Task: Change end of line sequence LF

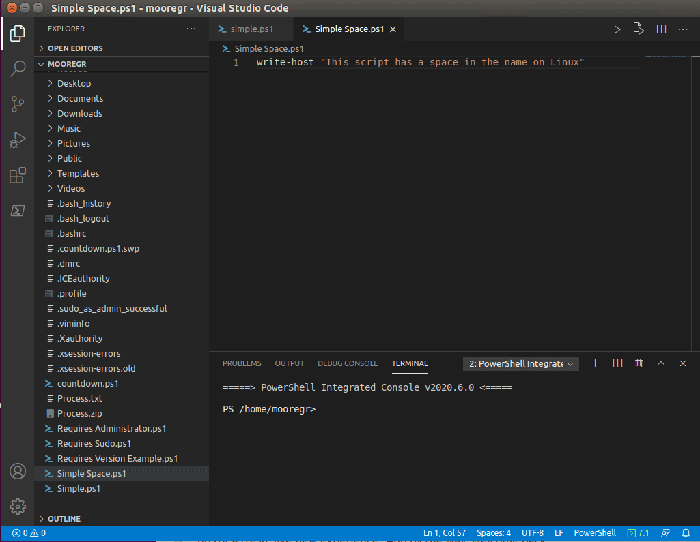Action: pos(559,532)
